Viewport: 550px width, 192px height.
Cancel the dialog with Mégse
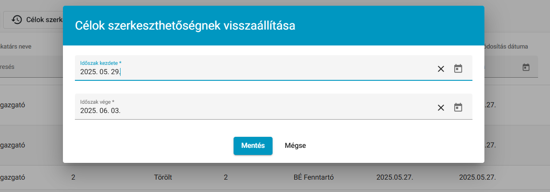click(295, 146)
